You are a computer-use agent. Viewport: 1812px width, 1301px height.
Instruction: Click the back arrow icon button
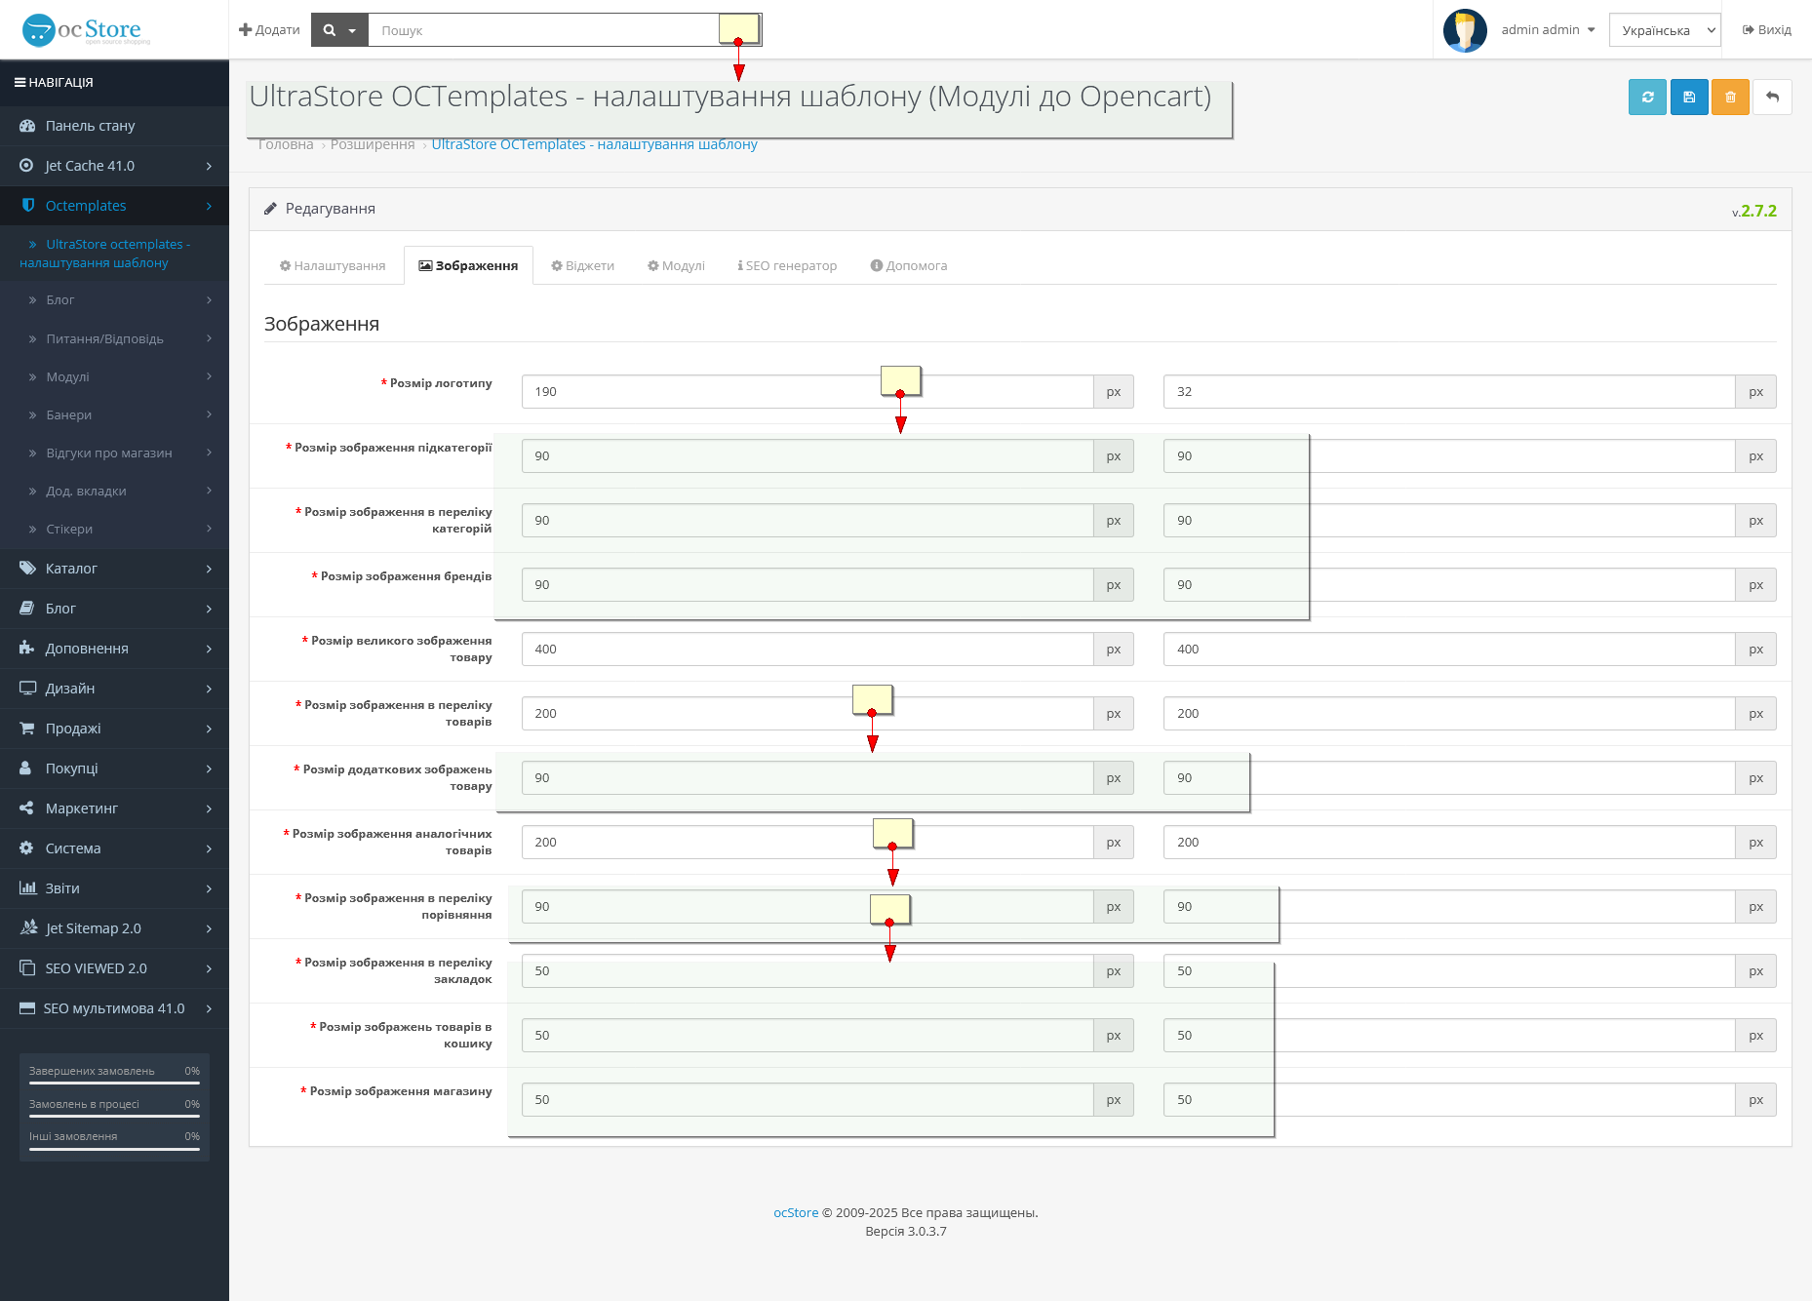click(1772, 97)
